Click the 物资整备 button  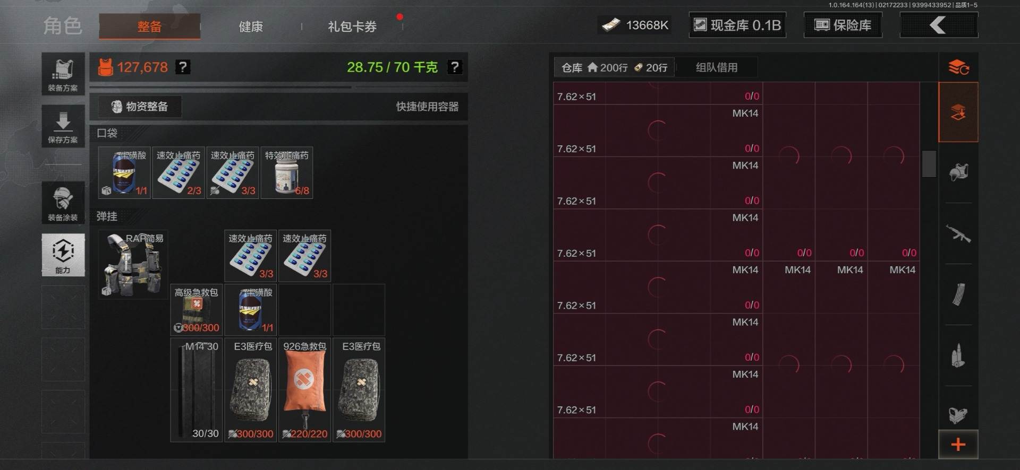point(140,107)
